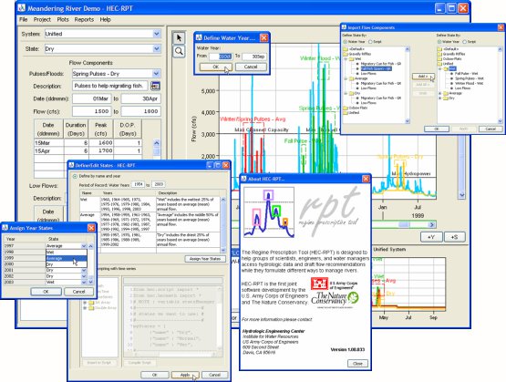506x382 pixels.
Task: Open the description editor icon beside Pulses description
Action: pos(155,86)
